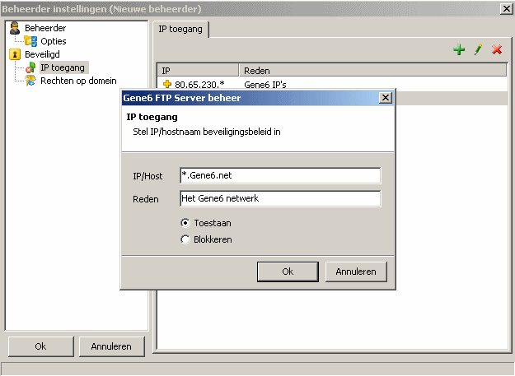Select the Toestaan radio button
Image resolution: width=515 pixels, height=376 pixels.
(x=185, y=223)
